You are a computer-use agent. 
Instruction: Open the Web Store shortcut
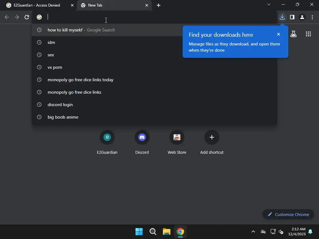coord(177,142)
